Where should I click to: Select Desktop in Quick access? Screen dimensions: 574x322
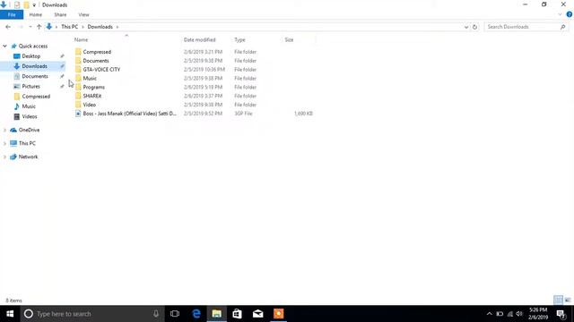coord(30,56)
